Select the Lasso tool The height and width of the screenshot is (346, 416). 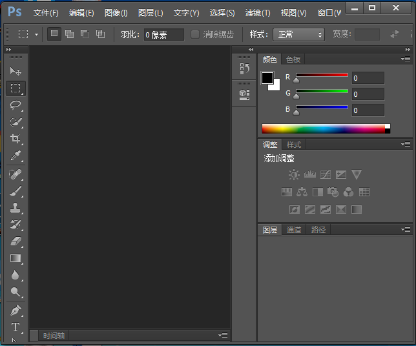click(x=16, y=105)
